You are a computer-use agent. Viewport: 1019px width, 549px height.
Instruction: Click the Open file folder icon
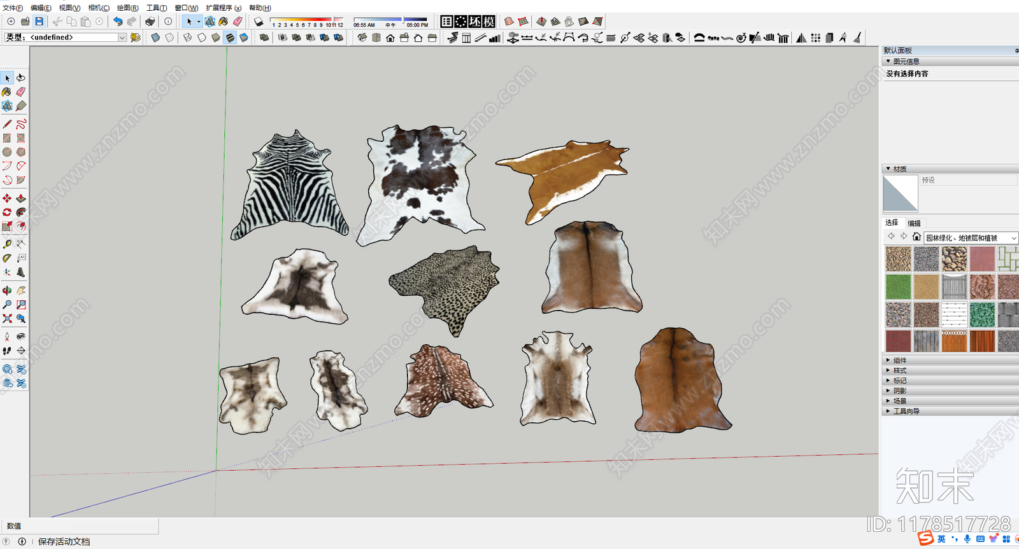(x=25, y=22)
